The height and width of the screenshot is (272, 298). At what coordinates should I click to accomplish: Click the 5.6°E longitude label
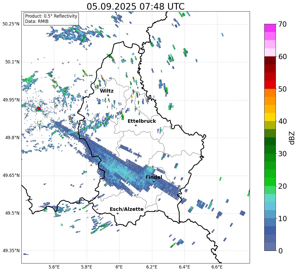pyautogui.click(x=54, y=267)
